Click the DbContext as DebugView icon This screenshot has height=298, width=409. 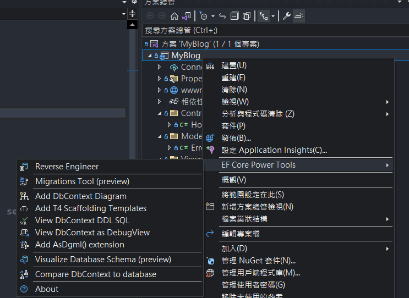pyautogui.click(x=24, y=233)
